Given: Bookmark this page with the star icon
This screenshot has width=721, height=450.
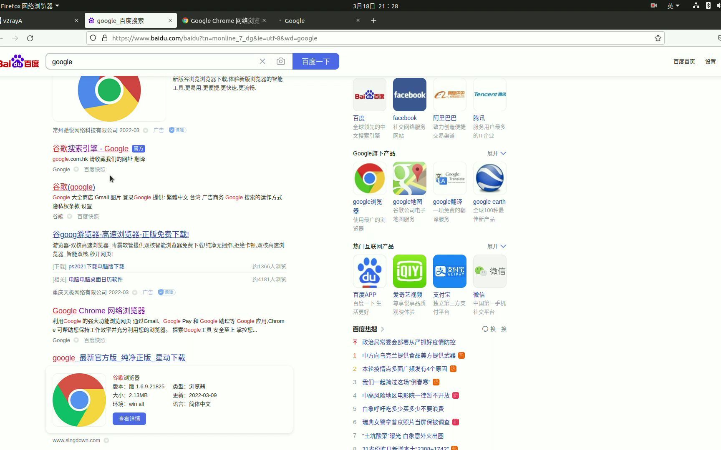Looking at the screenshot, I should [x=658, y=38].
